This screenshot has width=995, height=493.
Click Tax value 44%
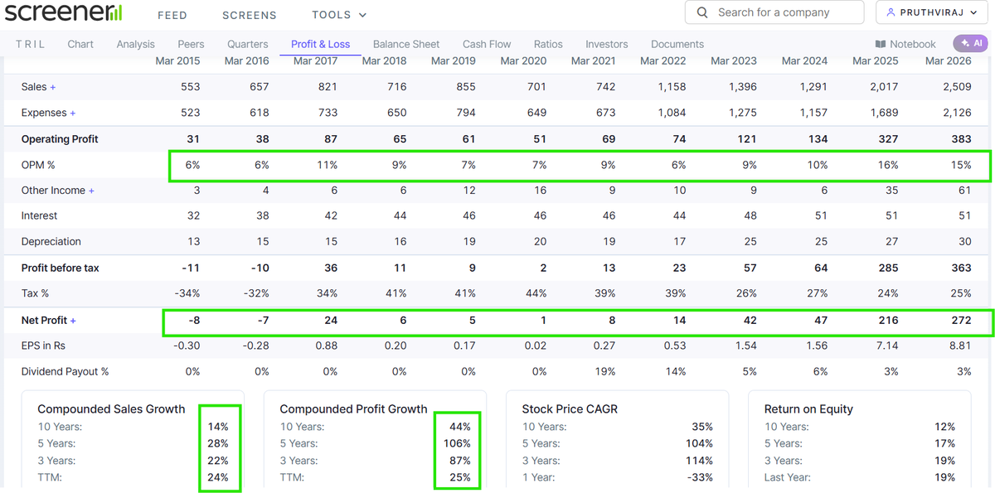[536, 293]
